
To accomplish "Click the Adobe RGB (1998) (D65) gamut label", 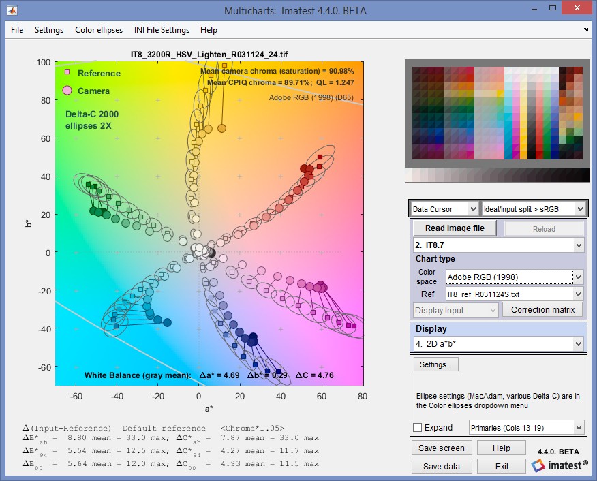I will (x=311, y=97).
